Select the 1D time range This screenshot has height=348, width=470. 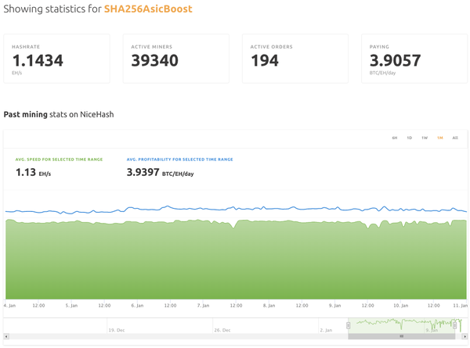[410, 138]
